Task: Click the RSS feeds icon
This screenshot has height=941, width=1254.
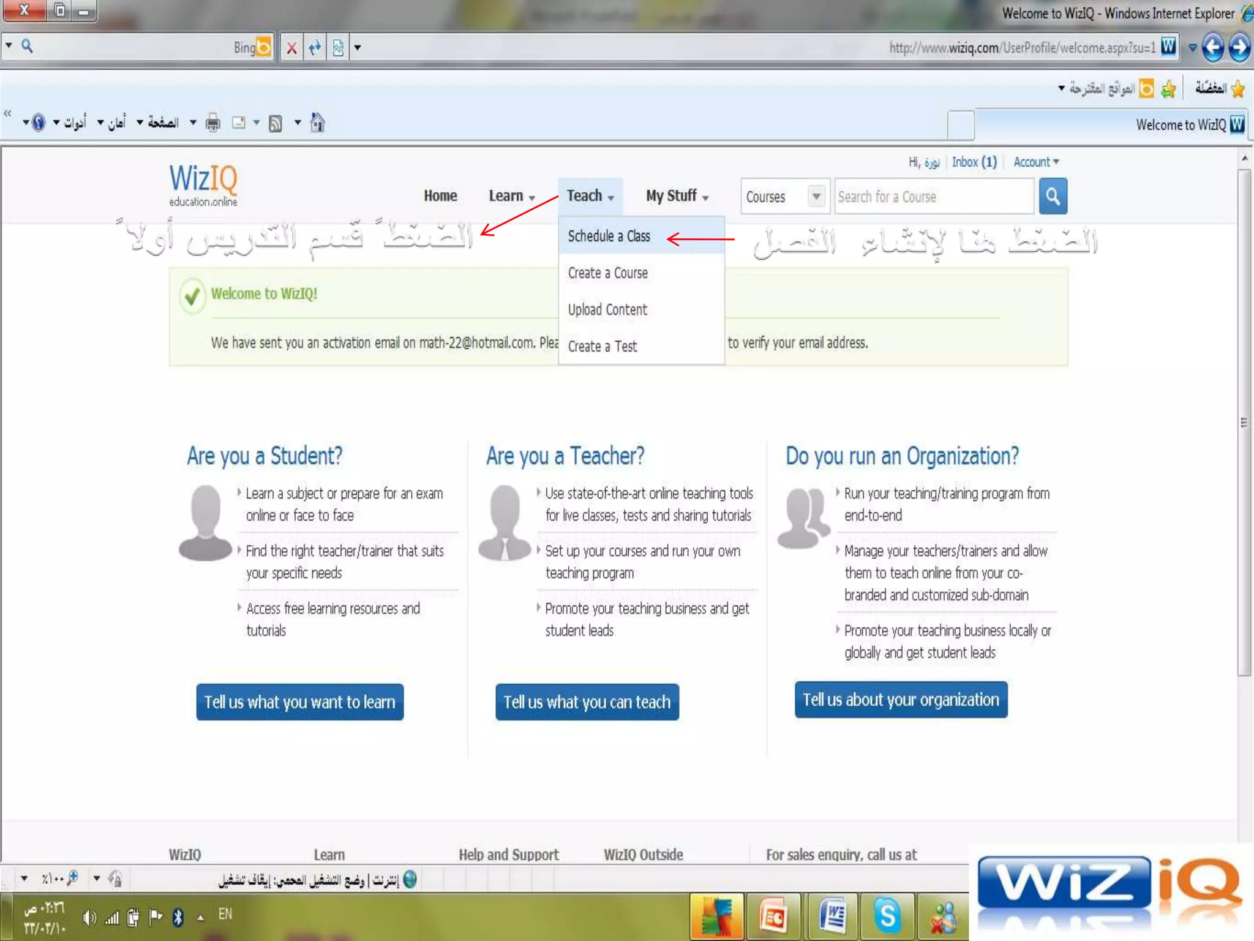Action: (276, 124)
